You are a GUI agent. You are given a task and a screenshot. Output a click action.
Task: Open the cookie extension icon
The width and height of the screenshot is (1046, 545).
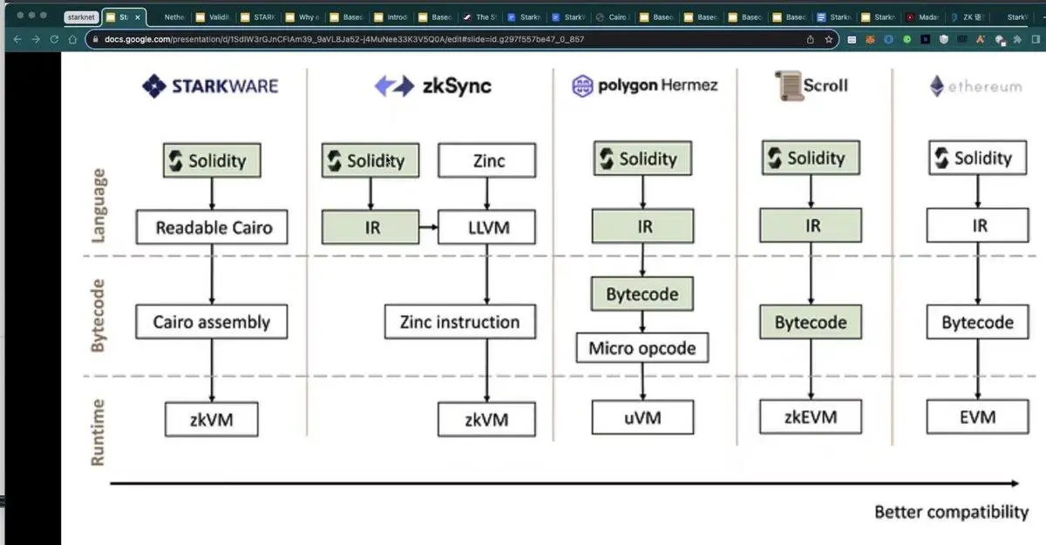[x=1001, y=39]
